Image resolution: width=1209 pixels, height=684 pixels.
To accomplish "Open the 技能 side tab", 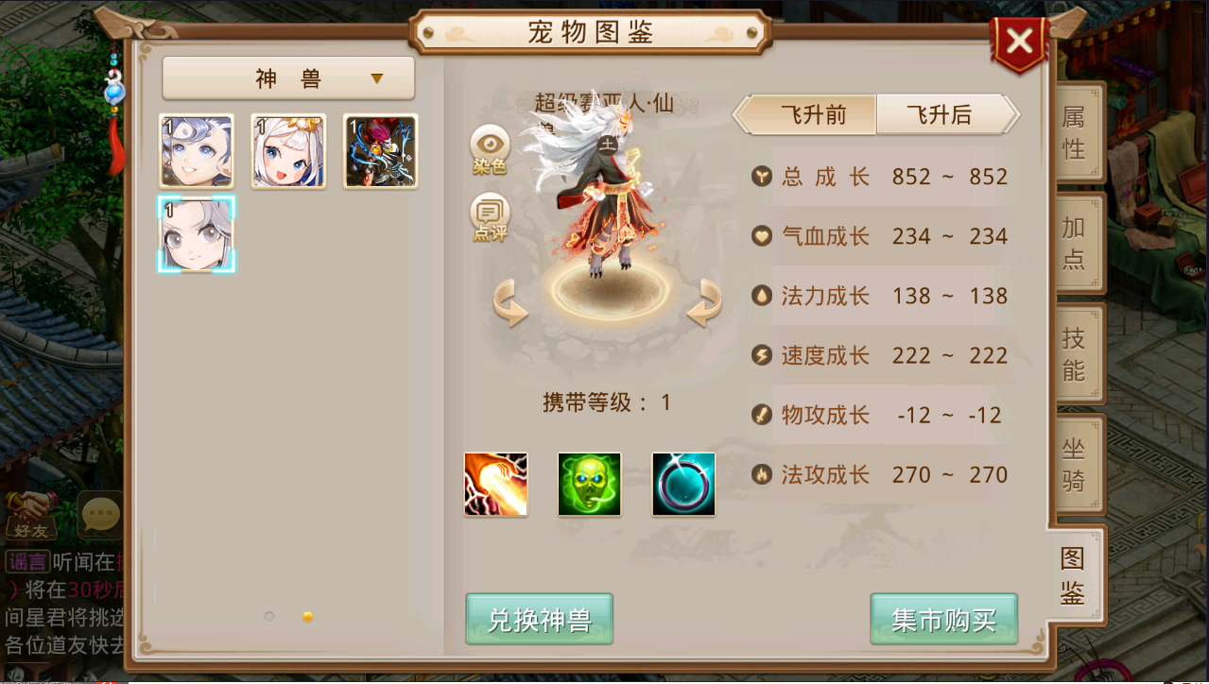I will pyautogui.click(x=1075, y=352).
